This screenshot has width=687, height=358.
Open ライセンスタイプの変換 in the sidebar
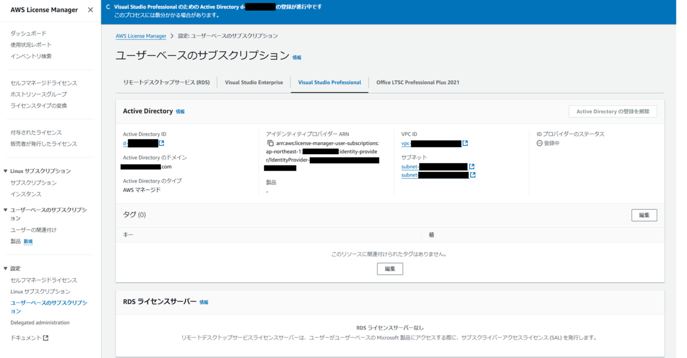click(x=38, y=106)
